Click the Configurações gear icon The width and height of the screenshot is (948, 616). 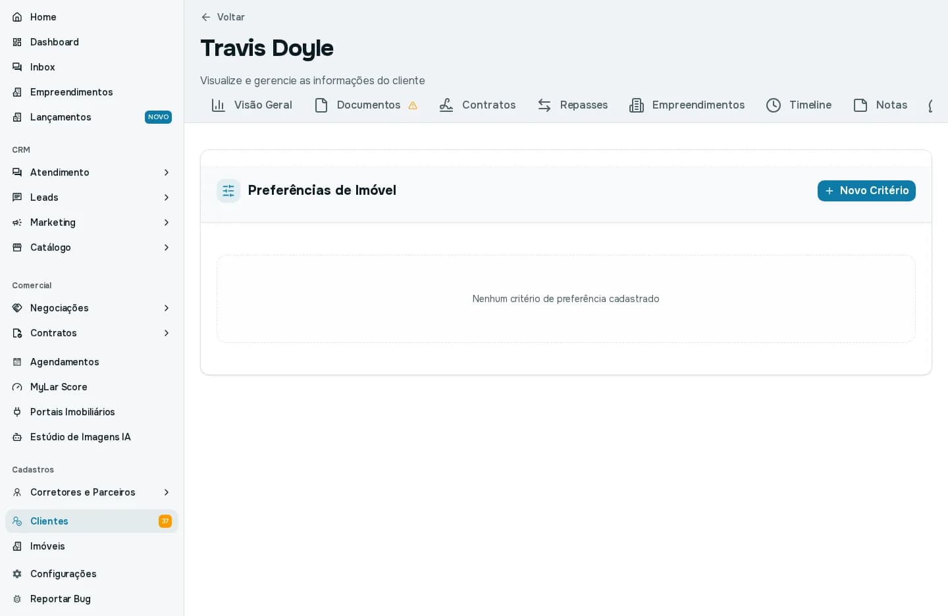17,574
